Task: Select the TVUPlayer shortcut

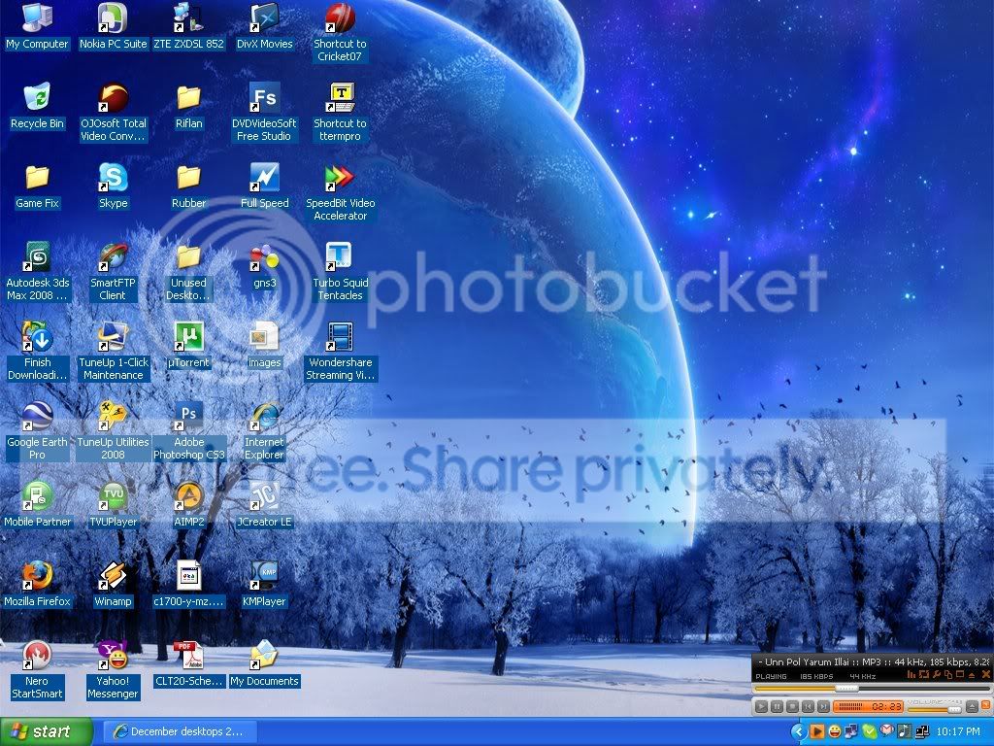Action: coord(113,505)
